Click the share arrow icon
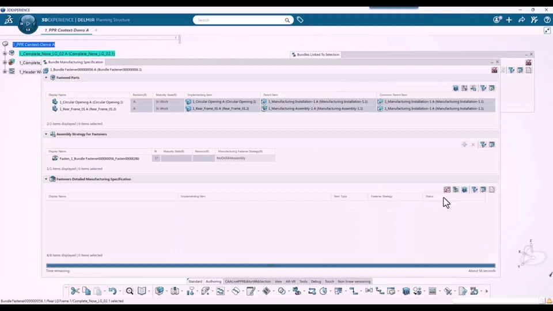The image size is (553, 311). point(522,20)
